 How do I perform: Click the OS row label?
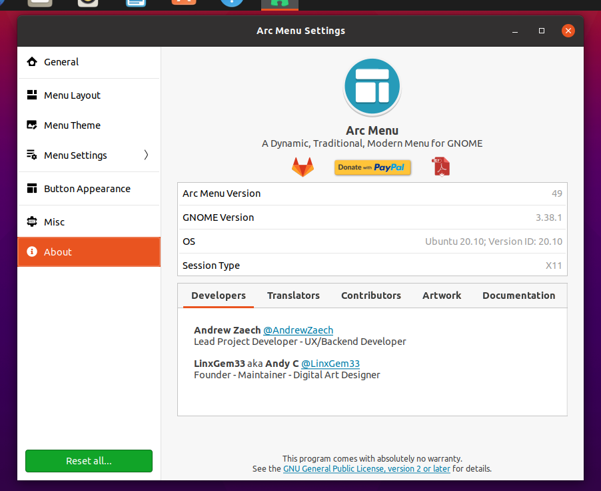click(189, 241)
